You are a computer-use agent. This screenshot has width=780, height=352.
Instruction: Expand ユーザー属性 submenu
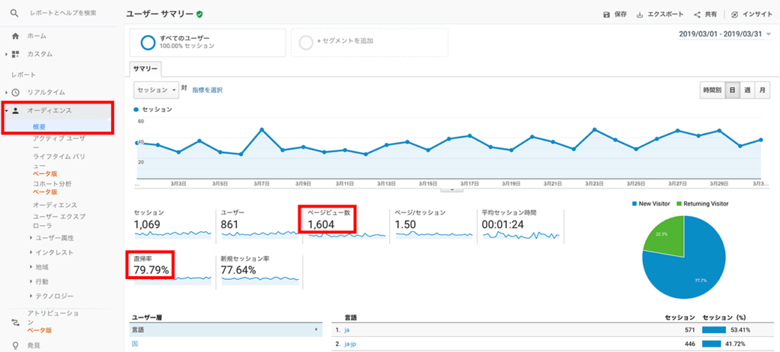coord(30,238)
